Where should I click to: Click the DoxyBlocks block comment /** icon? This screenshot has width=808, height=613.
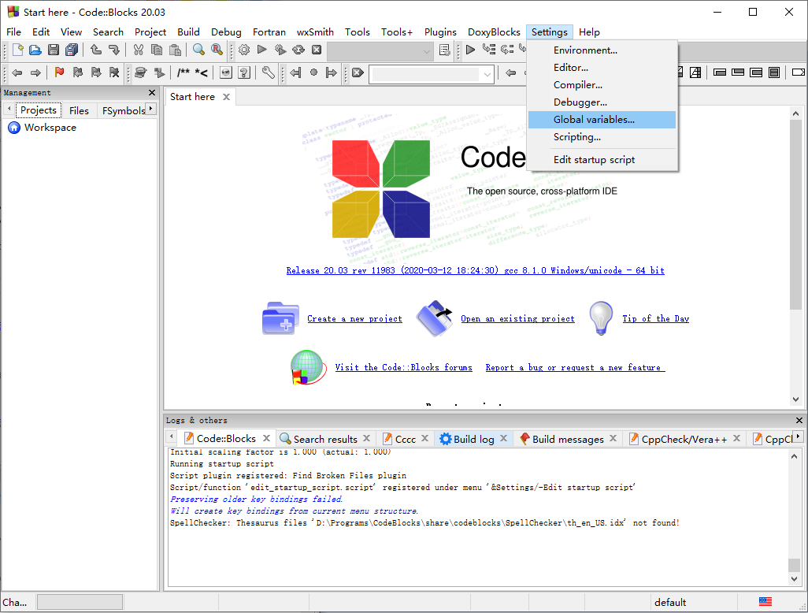183,72
